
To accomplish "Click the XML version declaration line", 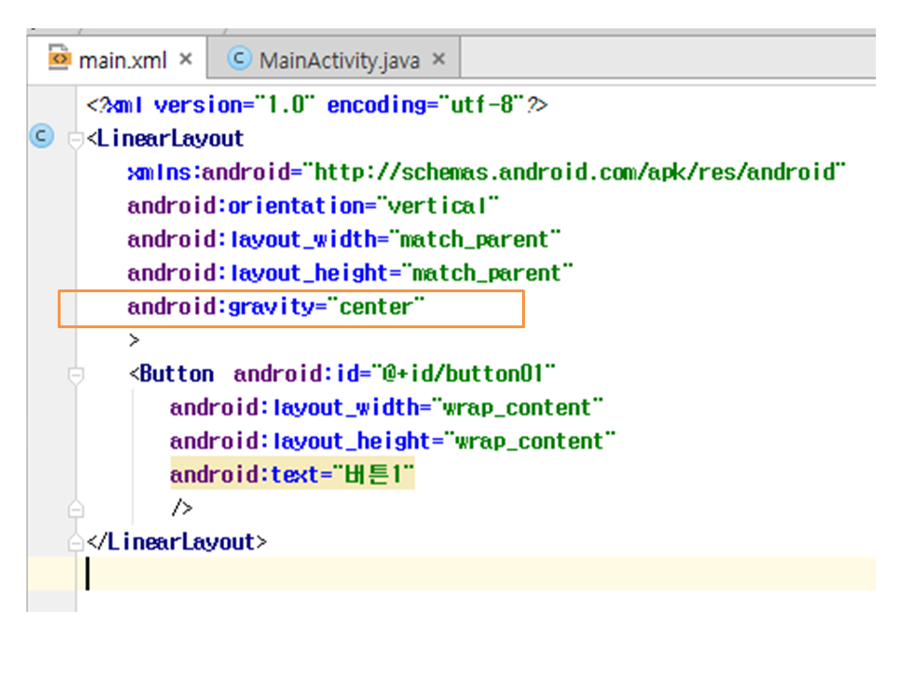I will click(317, 105).
